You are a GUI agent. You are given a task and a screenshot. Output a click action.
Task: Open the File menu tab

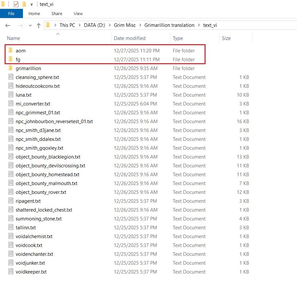click(11, 14)
